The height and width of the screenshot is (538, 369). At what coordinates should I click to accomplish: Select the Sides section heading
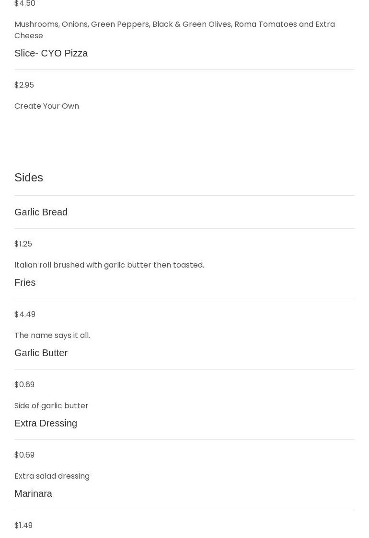(29, 178)
